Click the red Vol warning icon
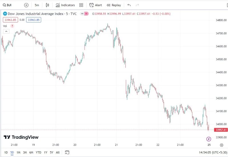Screen dimensions: 228x157 point(12,26)
